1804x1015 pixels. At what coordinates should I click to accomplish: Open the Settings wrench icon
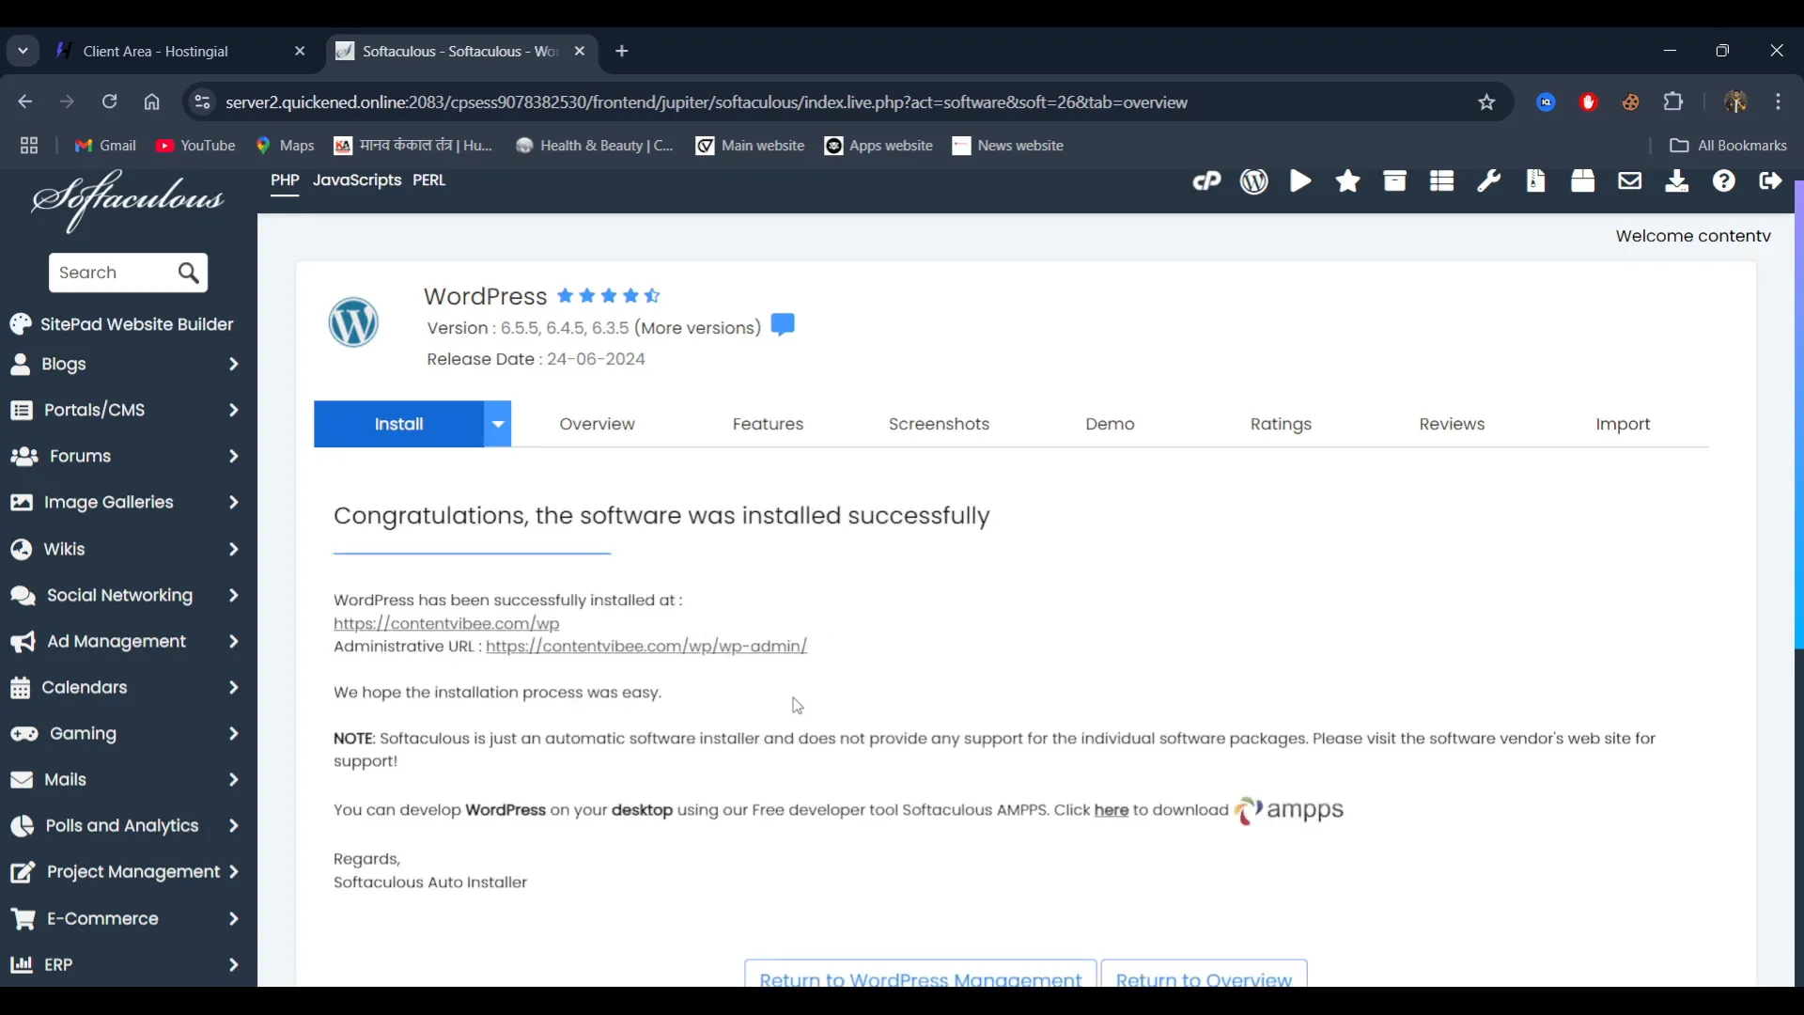coord(1488,181)
